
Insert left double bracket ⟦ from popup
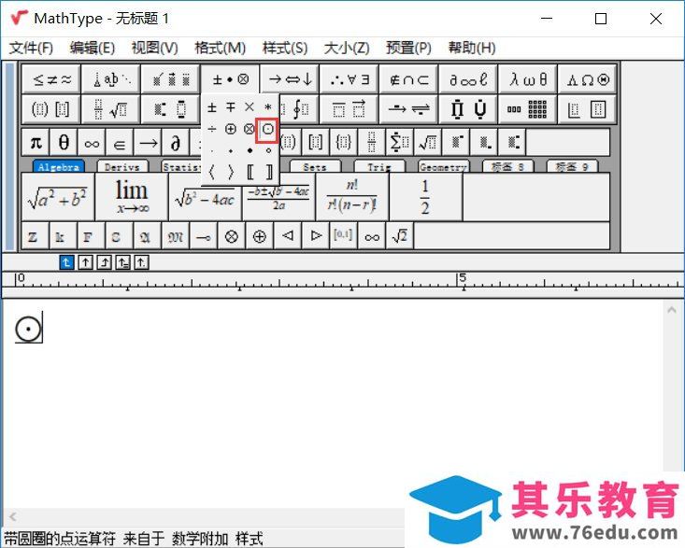click(250, 173)
